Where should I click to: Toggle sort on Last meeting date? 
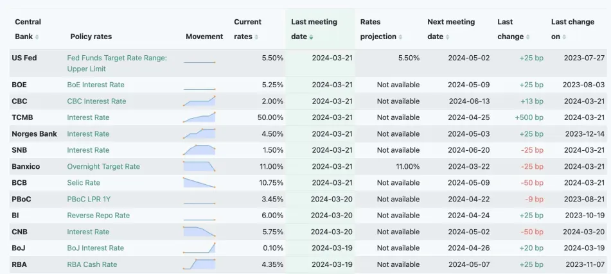(x=311, y=37)
